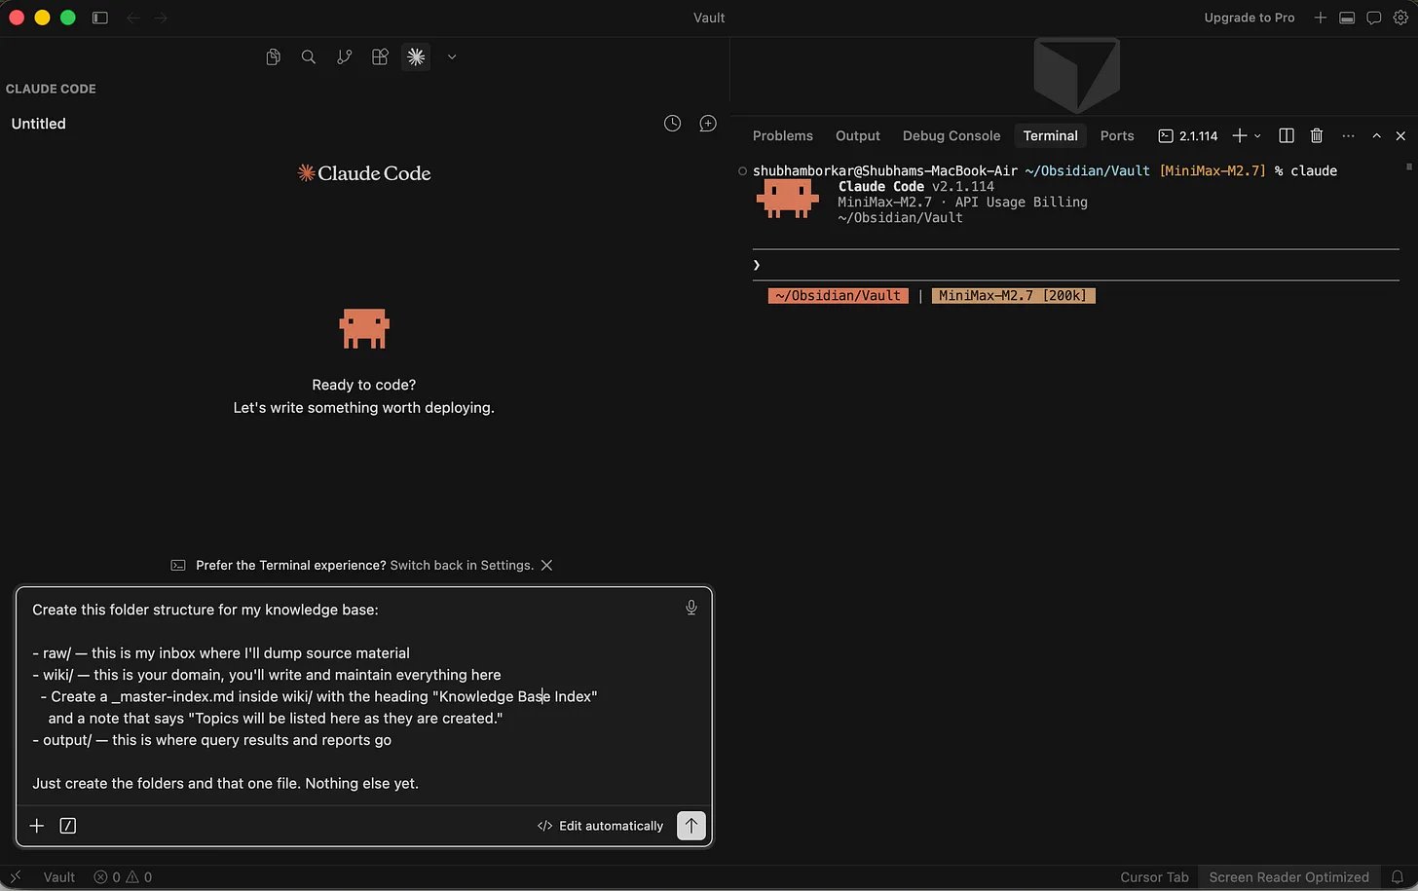1418x891 pixels.
Task: Switch to the Ports tab
Action: (1117, 136)
